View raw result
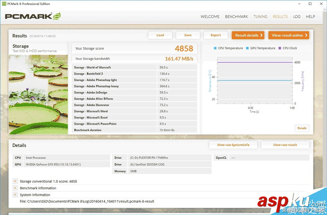Viewport: 327px width, 215px height. pos(285,145)
